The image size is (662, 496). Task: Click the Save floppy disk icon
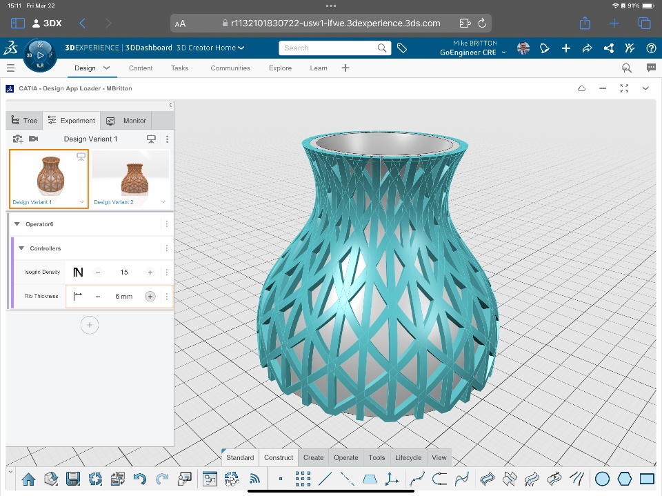coord(73,479)
